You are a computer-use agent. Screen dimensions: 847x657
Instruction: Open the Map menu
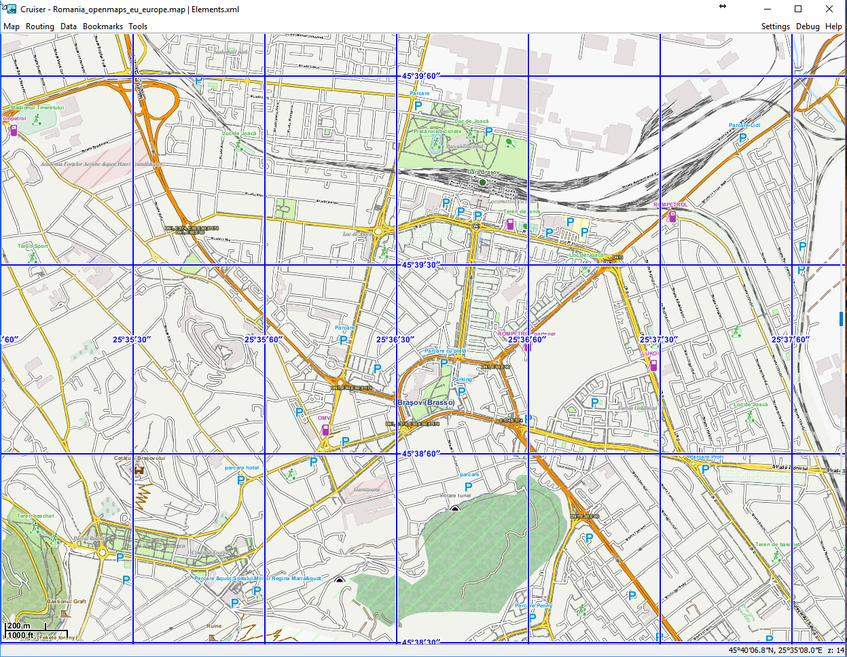click(x=12, y=26)
